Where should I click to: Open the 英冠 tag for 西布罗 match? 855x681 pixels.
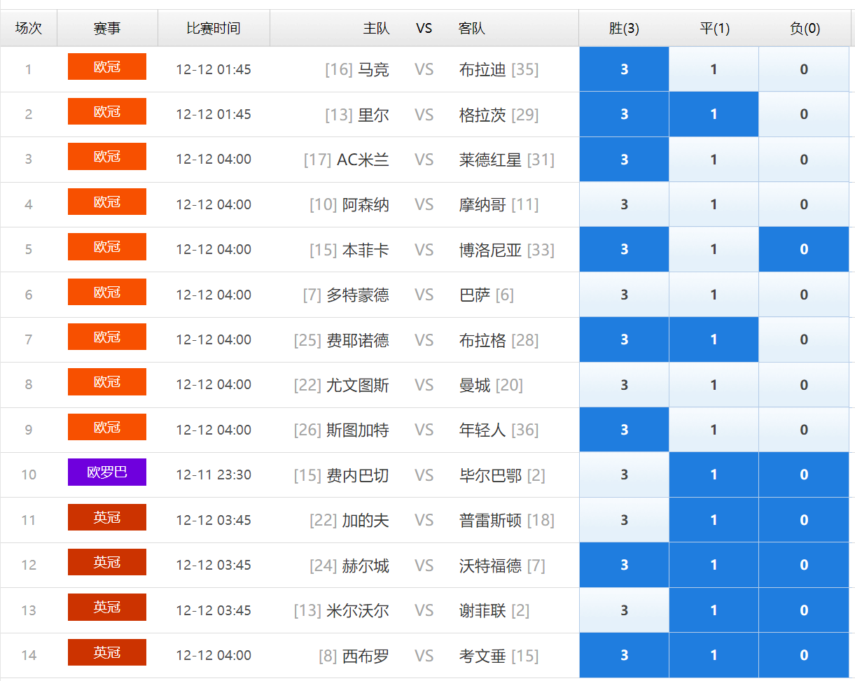(107, 652)
